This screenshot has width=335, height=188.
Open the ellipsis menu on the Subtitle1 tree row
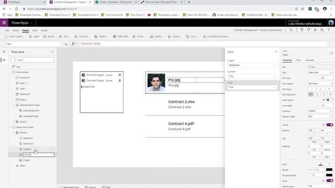[51, 149]
